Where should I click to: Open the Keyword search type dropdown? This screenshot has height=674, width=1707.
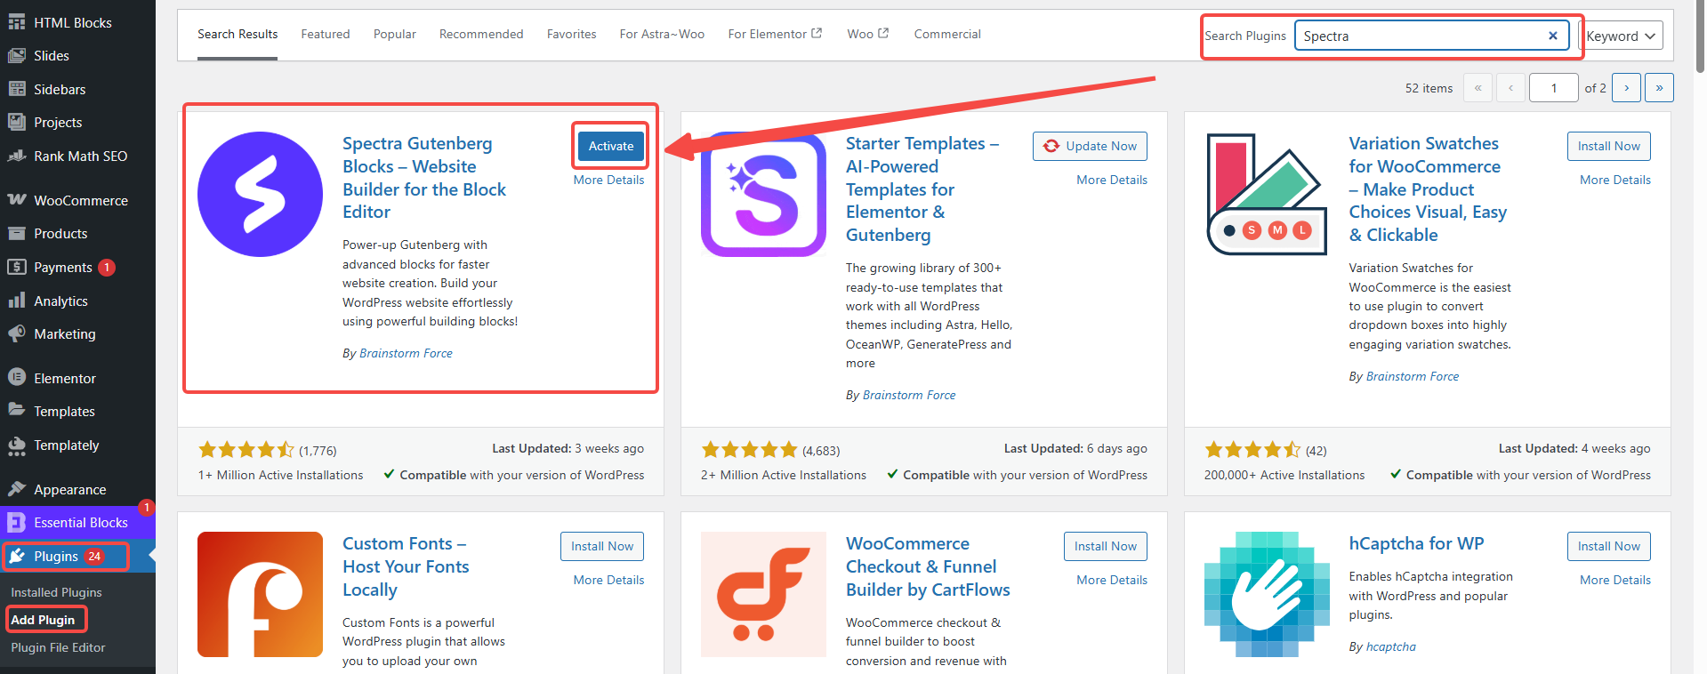(1620, 36)
